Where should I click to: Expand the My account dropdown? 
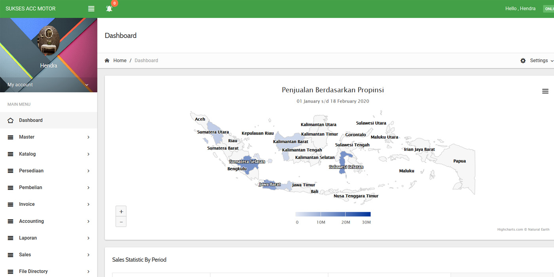coord(87,85)
